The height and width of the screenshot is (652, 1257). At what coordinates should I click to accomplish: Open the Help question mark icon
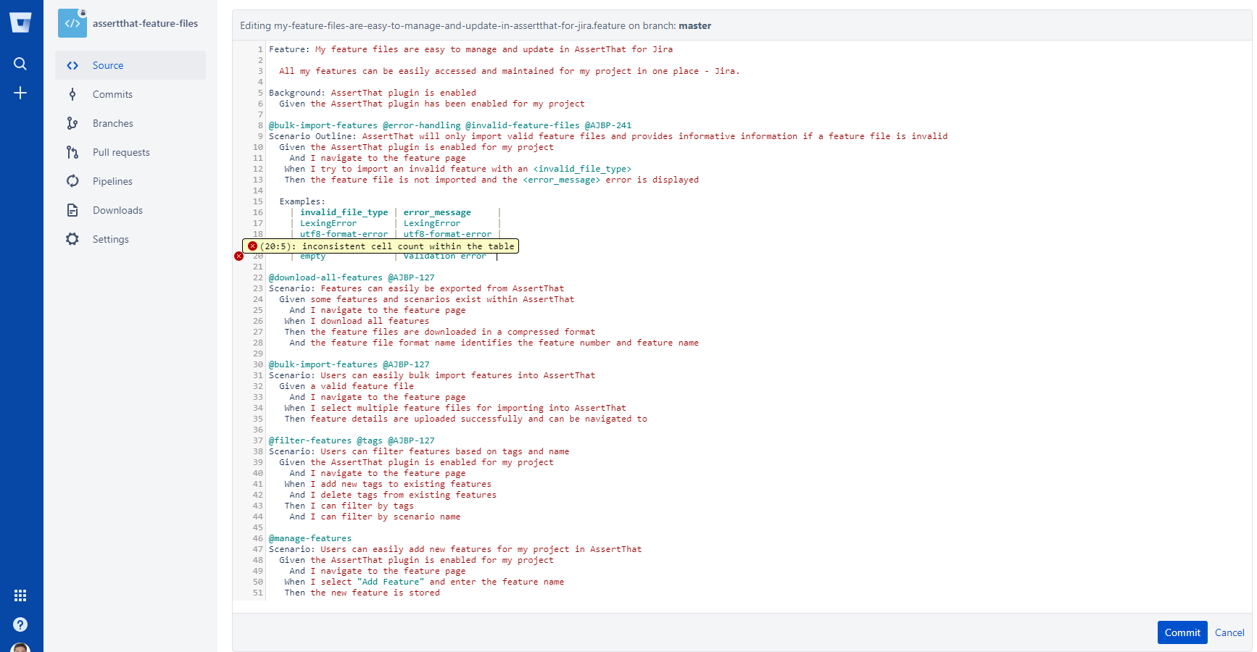[20, 624]
